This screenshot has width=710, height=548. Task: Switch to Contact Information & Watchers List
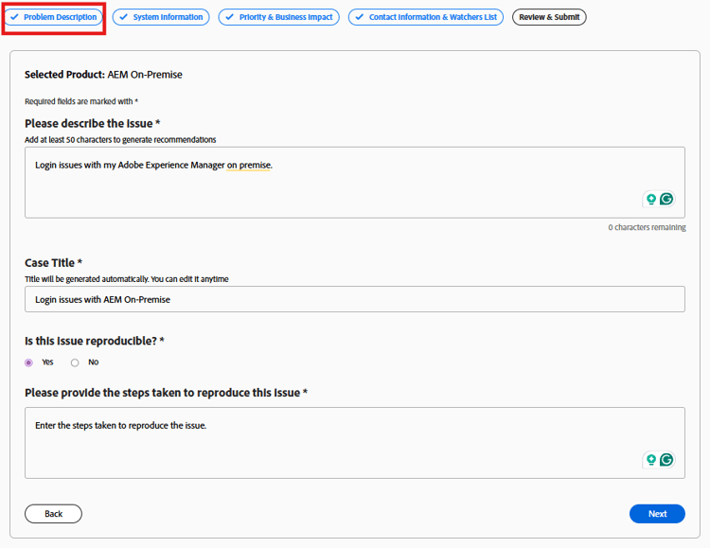(426, 17)
